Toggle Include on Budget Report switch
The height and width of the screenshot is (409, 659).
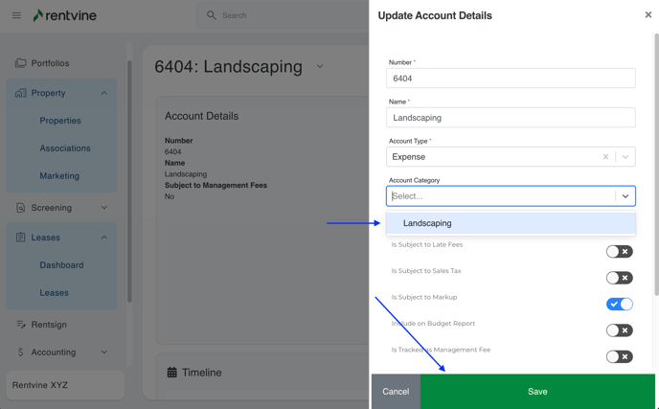pos(619,330)
